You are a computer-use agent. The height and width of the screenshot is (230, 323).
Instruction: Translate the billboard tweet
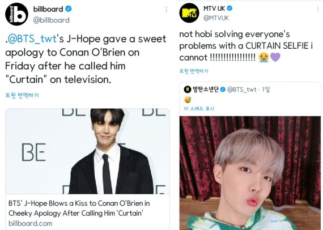point(22,95)
